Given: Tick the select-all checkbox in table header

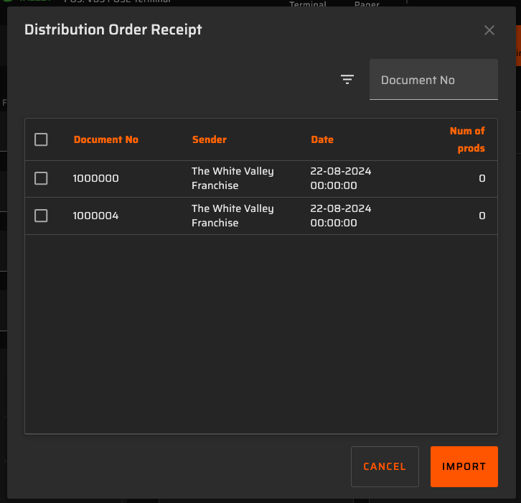Looking at the screenshot, I should [41, 139].
